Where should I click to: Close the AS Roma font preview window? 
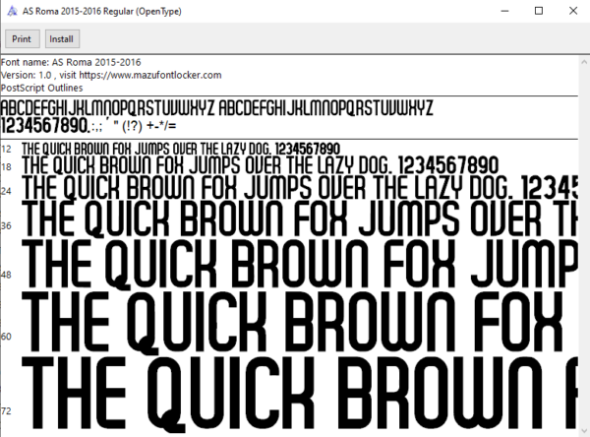(573, 11)
